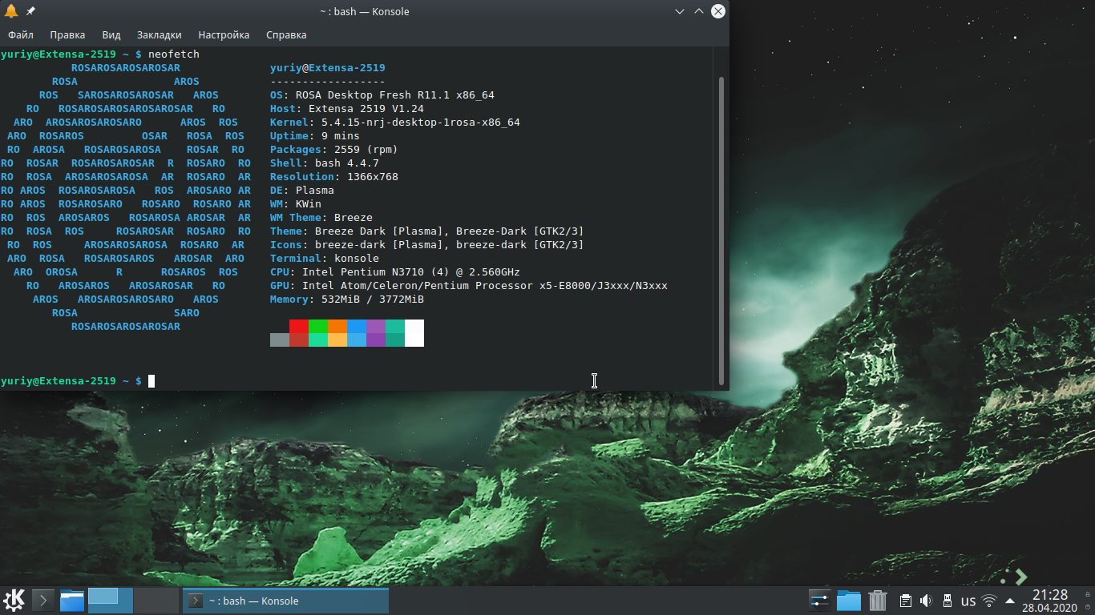
Task: Click the terminal prompt cursor on last line
Action: click(x=152, y=381)
